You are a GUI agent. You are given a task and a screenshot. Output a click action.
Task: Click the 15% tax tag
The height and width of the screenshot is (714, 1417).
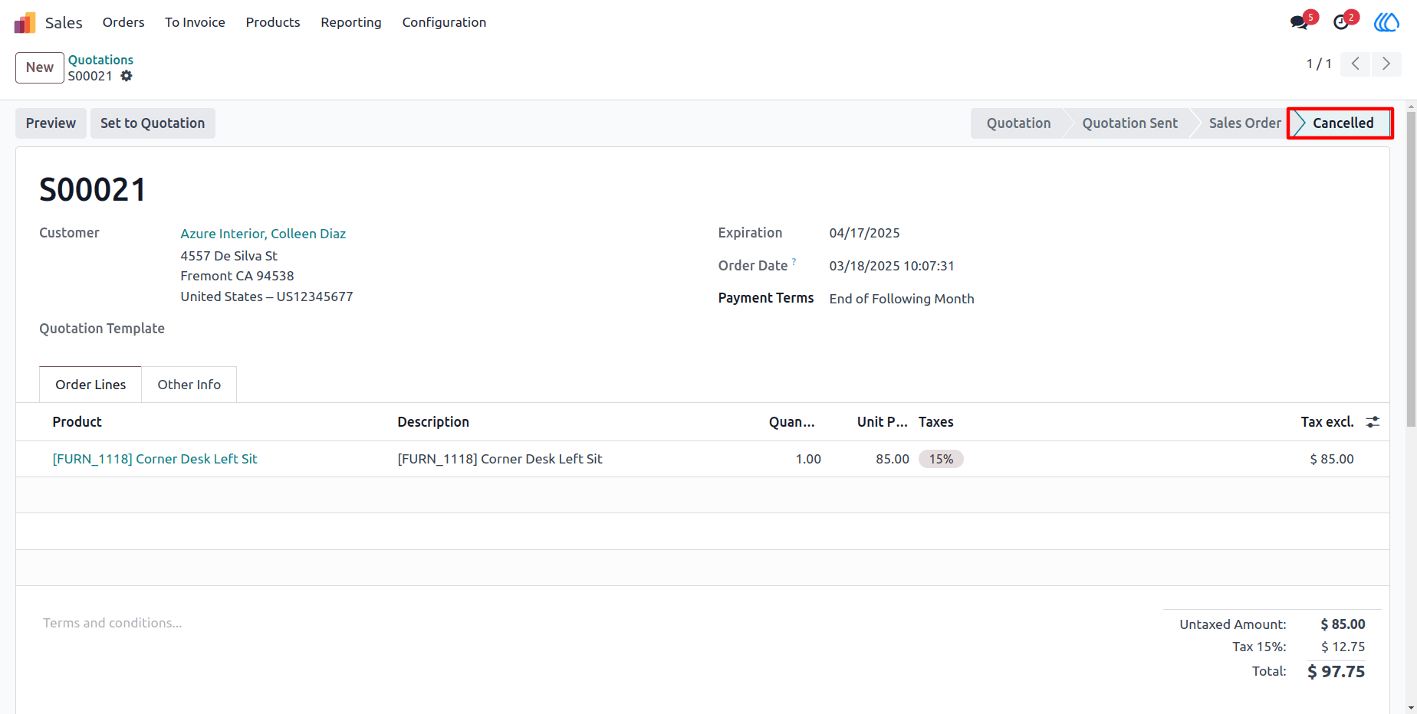[x=941, y=459]
